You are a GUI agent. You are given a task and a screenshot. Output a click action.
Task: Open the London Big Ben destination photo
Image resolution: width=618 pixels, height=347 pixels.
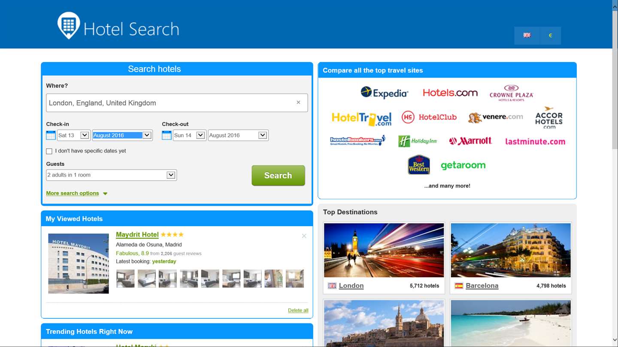[x=384, y=250]
